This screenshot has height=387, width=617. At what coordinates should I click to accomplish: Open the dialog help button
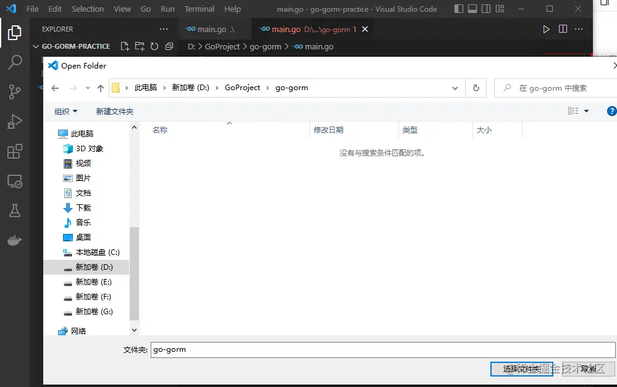click(x=611, y=111)
